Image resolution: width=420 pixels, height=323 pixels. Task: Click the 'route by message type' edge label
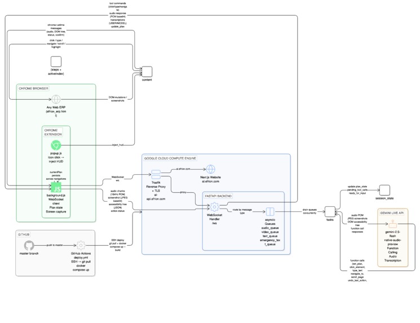pyautogui.click(x=242, y=211)
